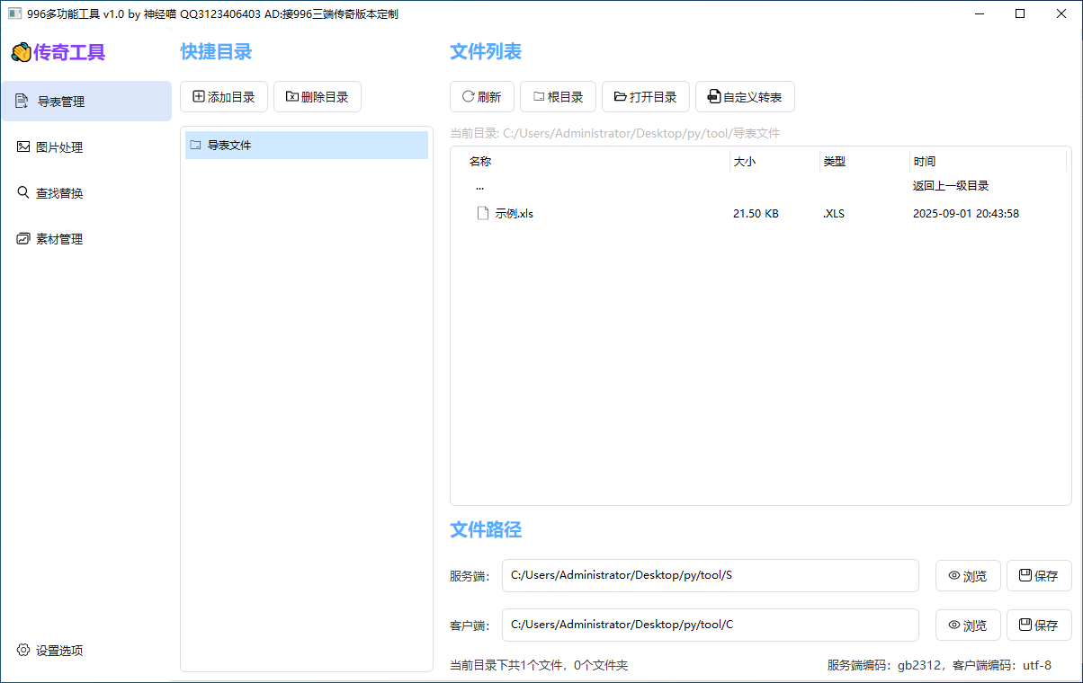
Task: Click the 2025-09-01 20:43:58 time cell
Action: pos(966,214)
